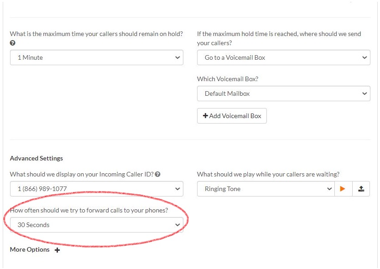Screen dimensions: 380x269
Task: Click the More Options text
Action: (30, 249)
